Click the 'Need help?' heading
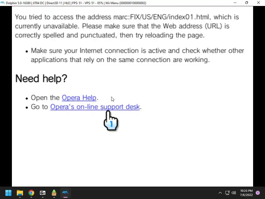Image resolution: width=265 pixels, height=199 pixels. tap(41, 79)
